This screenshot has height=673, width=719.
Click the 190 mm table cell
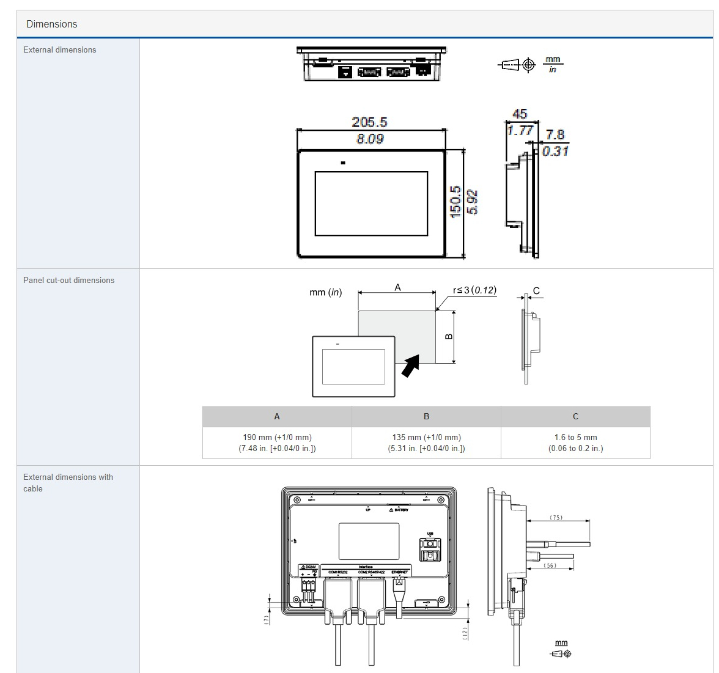277,443
